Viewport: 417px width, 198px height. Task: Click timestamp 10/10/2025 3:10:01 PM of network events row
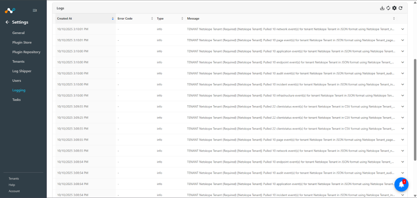pyautogui.click(x=72, y=29)
